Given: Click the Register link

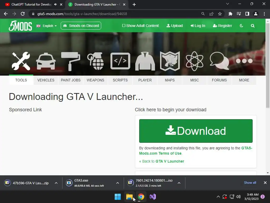Looking at the screenshot, I should coord(223,26).
